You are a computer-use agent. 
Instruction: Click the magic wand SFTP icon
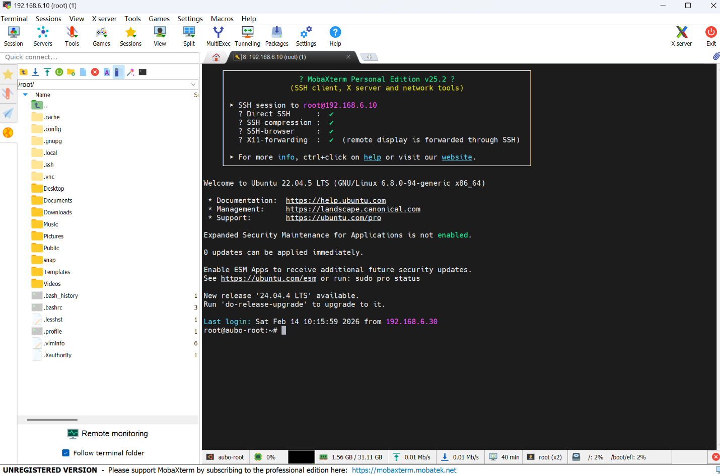click(x=130, y=72)
